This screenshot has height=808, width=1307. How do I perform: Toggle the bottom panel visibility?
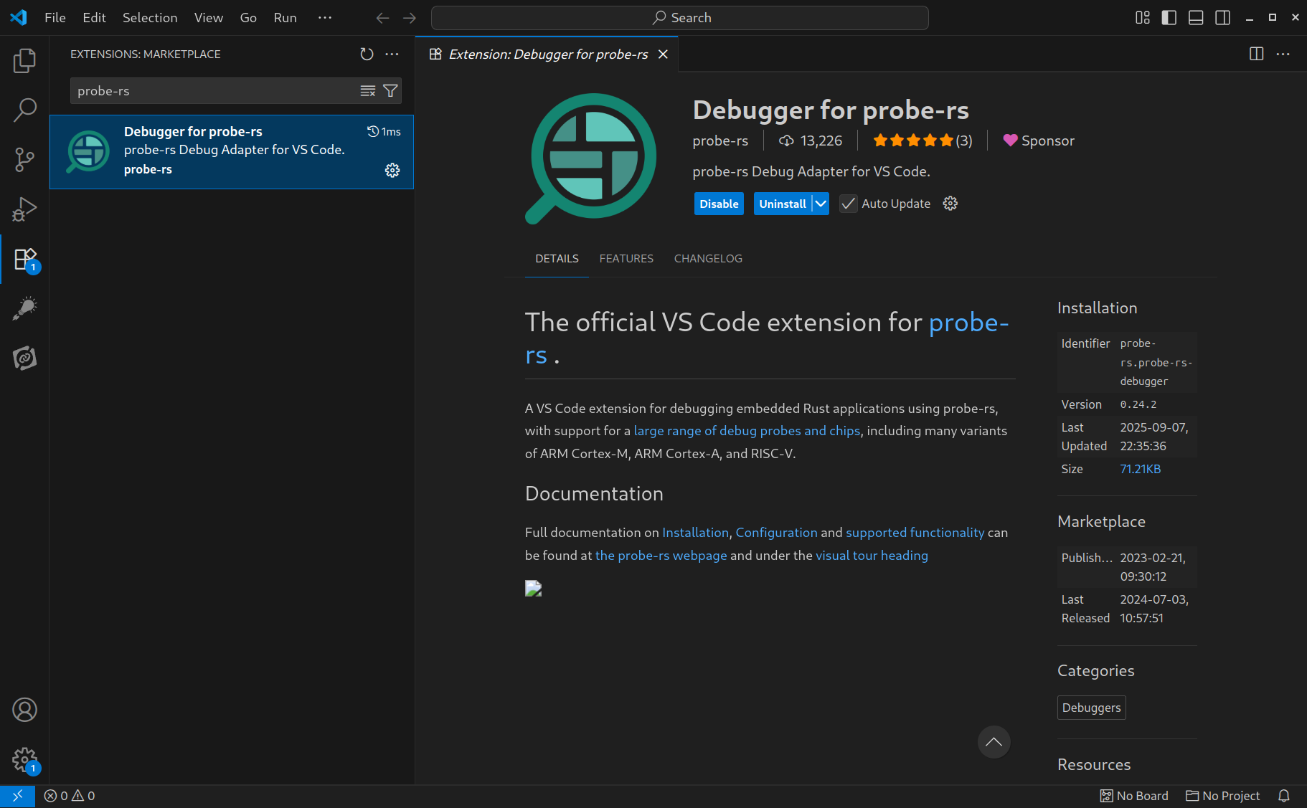pos(1196,18)
